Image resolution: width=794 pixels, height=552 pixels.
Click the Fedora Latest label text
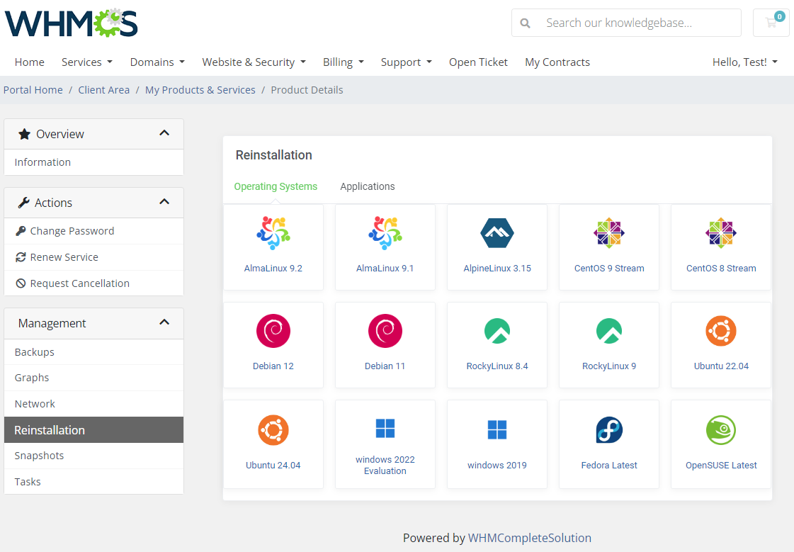tap(609, 466)
